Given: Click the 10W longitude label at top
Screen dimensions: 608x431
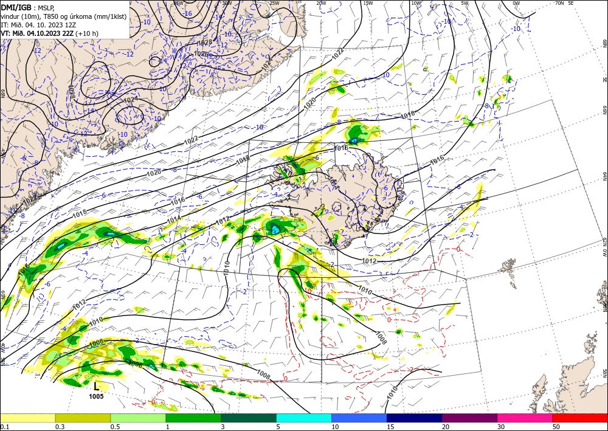Looking at the screenshot, I should pos(416,3).
